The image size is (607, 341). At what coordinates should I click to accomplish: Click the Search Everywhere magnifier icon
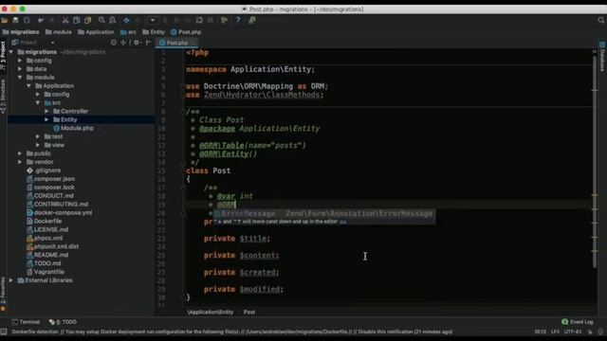[601, 20]
